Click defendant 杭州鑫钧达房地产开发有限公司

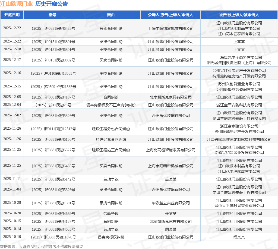(x=239, y=76)
